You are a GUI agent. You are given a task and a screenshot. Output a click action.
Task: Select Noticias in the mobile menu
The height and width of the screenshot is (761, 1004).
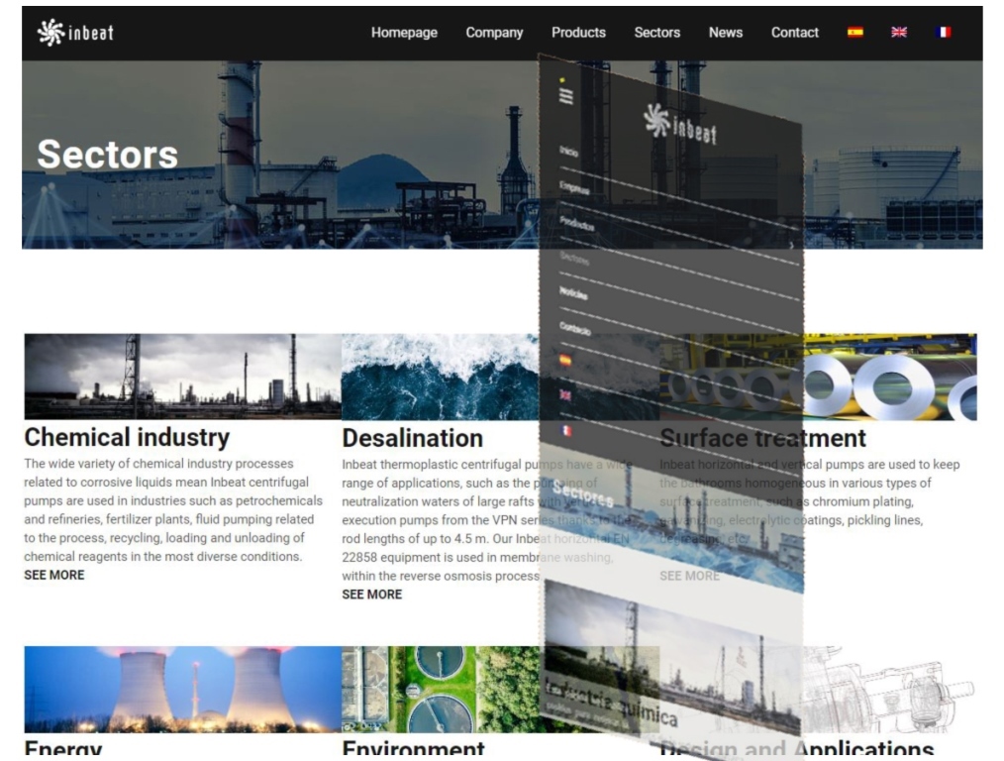[x=573, y=292]
